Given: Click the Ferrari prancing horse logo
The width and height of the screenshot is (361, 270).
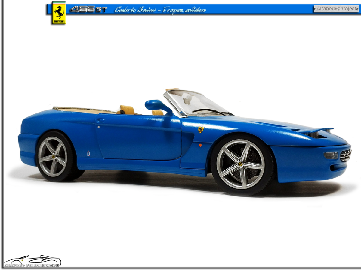Looking at the screenshot, I should click(59, 13).
